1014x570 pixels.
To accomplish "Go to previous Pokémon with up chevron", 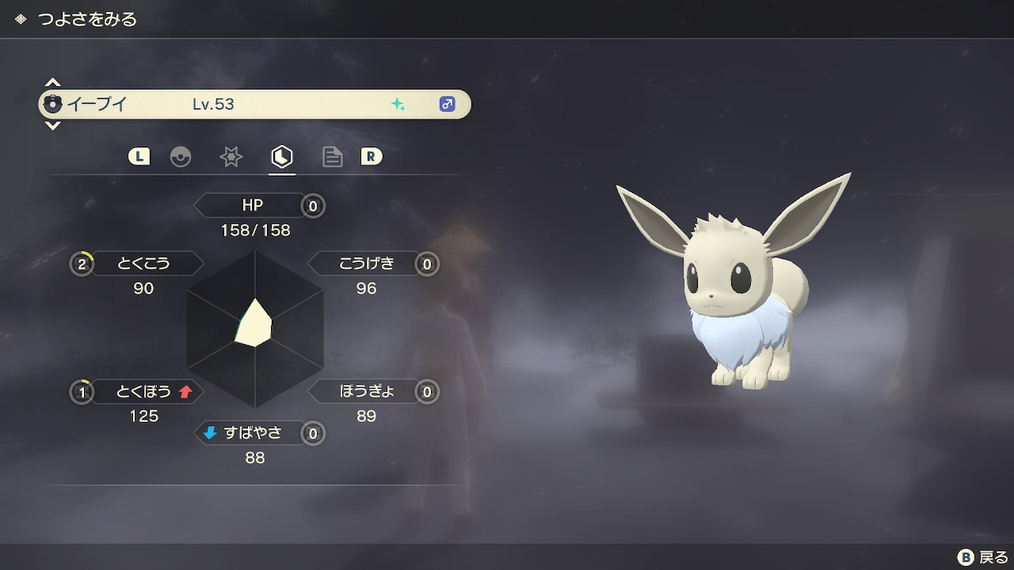I will coord(52,82).
